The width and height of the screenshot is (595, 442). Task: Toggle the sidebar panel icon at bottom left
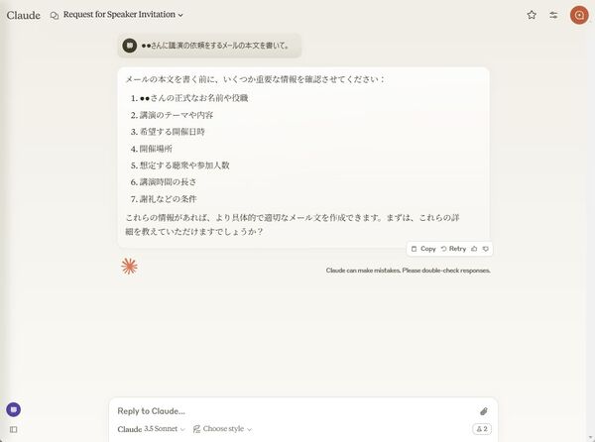click(x=13, y=429)
